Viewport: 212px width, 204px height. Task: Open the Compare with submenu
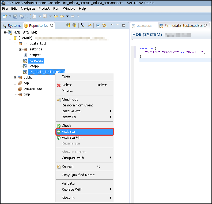[x=85, y=158]
